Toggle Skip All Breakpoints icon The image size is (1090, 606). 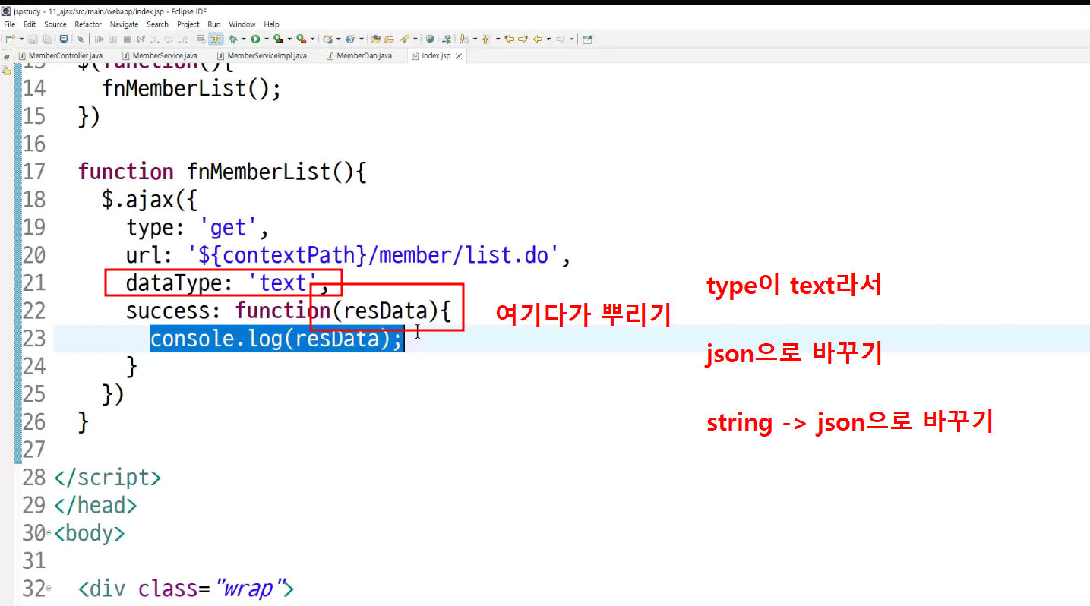(x=81, y=39)
